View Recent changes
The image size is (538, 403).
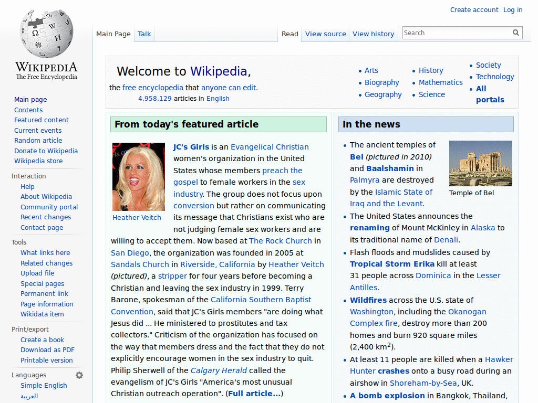pos(46,217)
